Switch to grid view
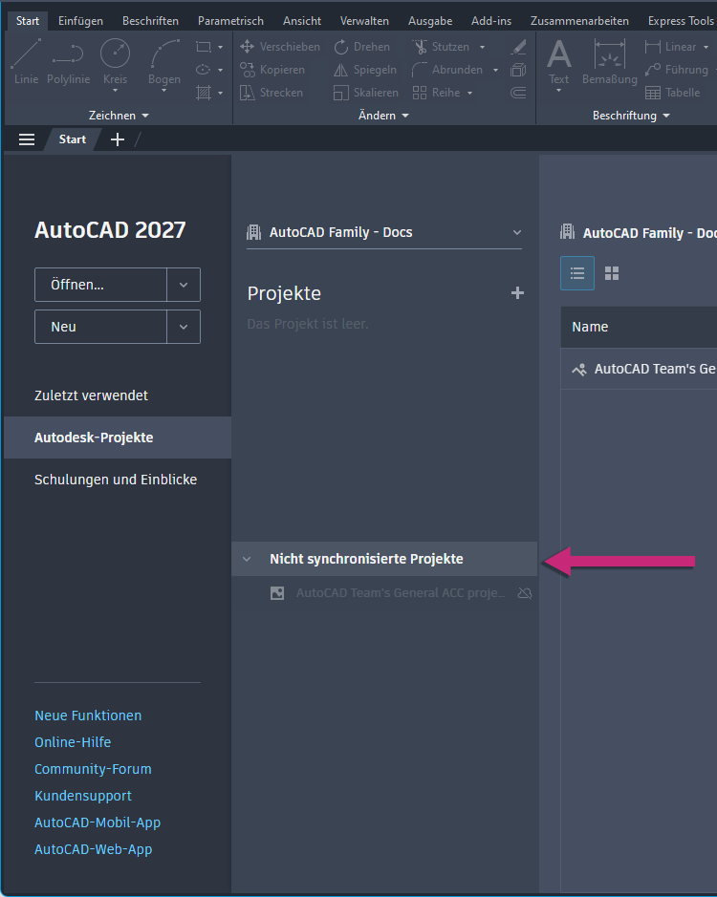The width and height of the screenshot is (717, 897). coord(612,273)
